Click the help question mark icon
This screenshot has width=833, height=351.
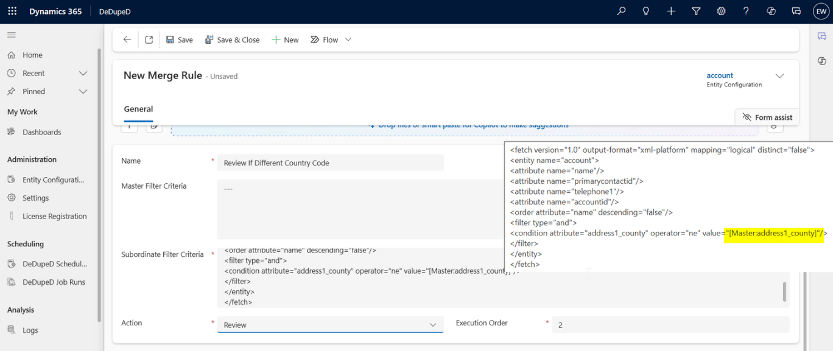click(746, 12)
